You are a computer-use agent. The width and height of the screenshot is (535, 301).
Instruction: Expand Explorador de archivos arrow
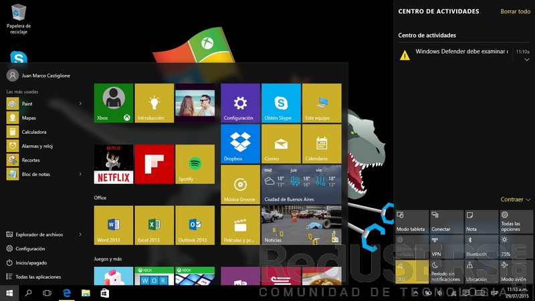tap(80, 235)
